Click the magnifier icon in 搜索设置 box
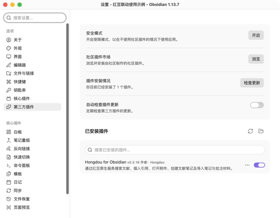This screenshot has height=218, width=280. coord(9,18)
